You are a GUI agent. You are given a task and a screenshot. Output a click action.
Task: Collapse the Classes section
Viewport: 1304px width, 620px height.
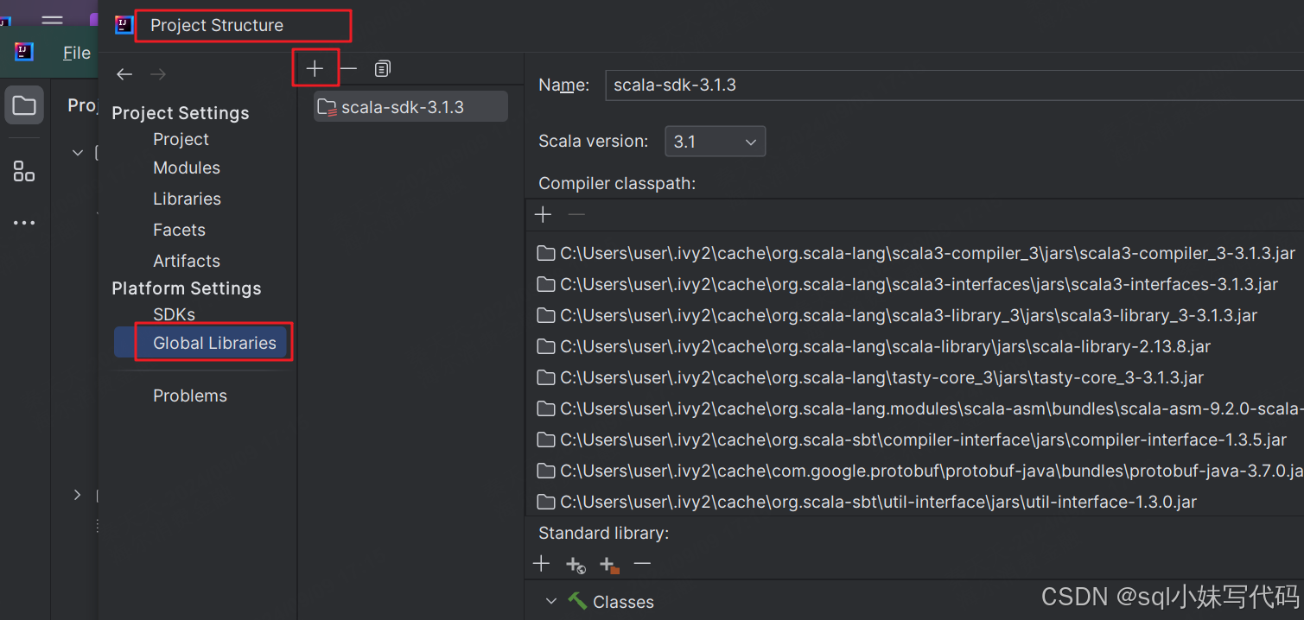pos(551,601)
